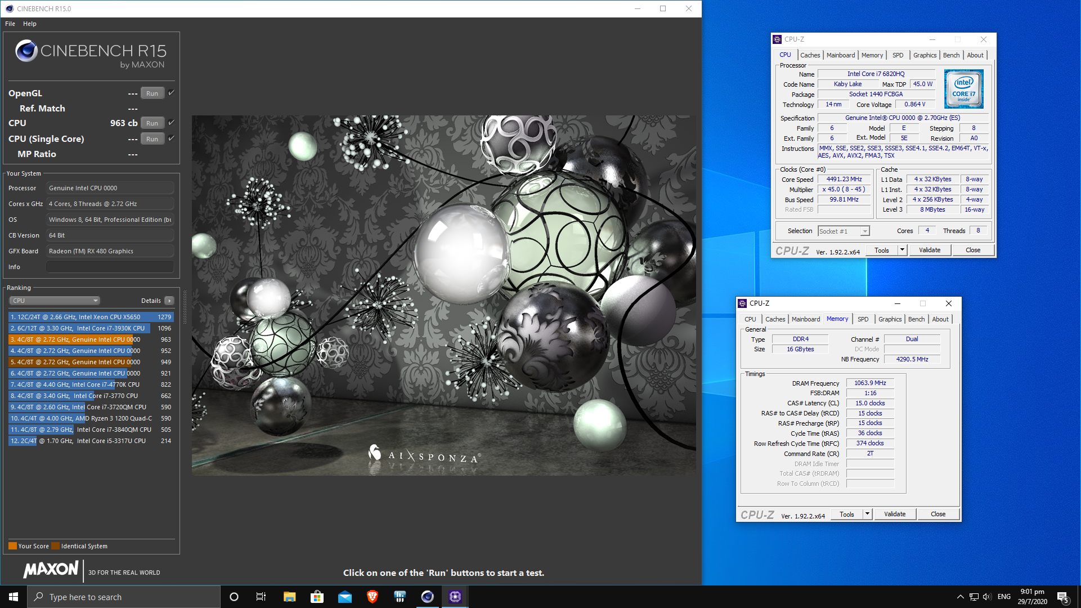Open Tools dropdown arrow in top CPU-Z
Screen dimensions: 1081x608
point(902,250)
